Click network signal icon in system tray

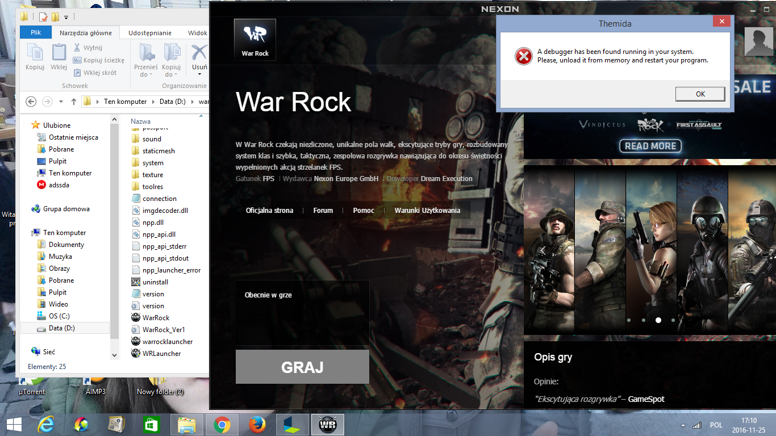pyautogui.click(x=697, y=425)
